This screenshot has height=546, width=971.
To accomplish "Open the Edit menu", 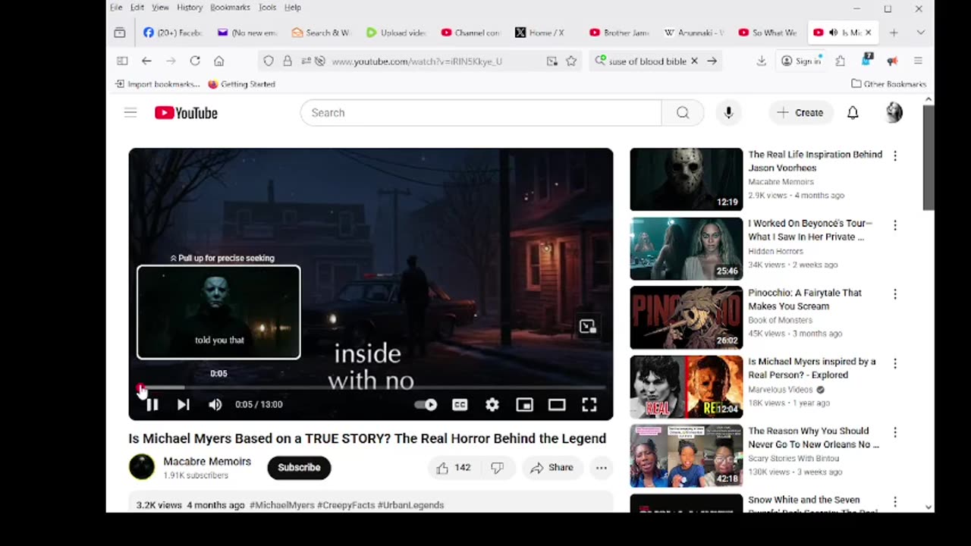I will point(137,8).
